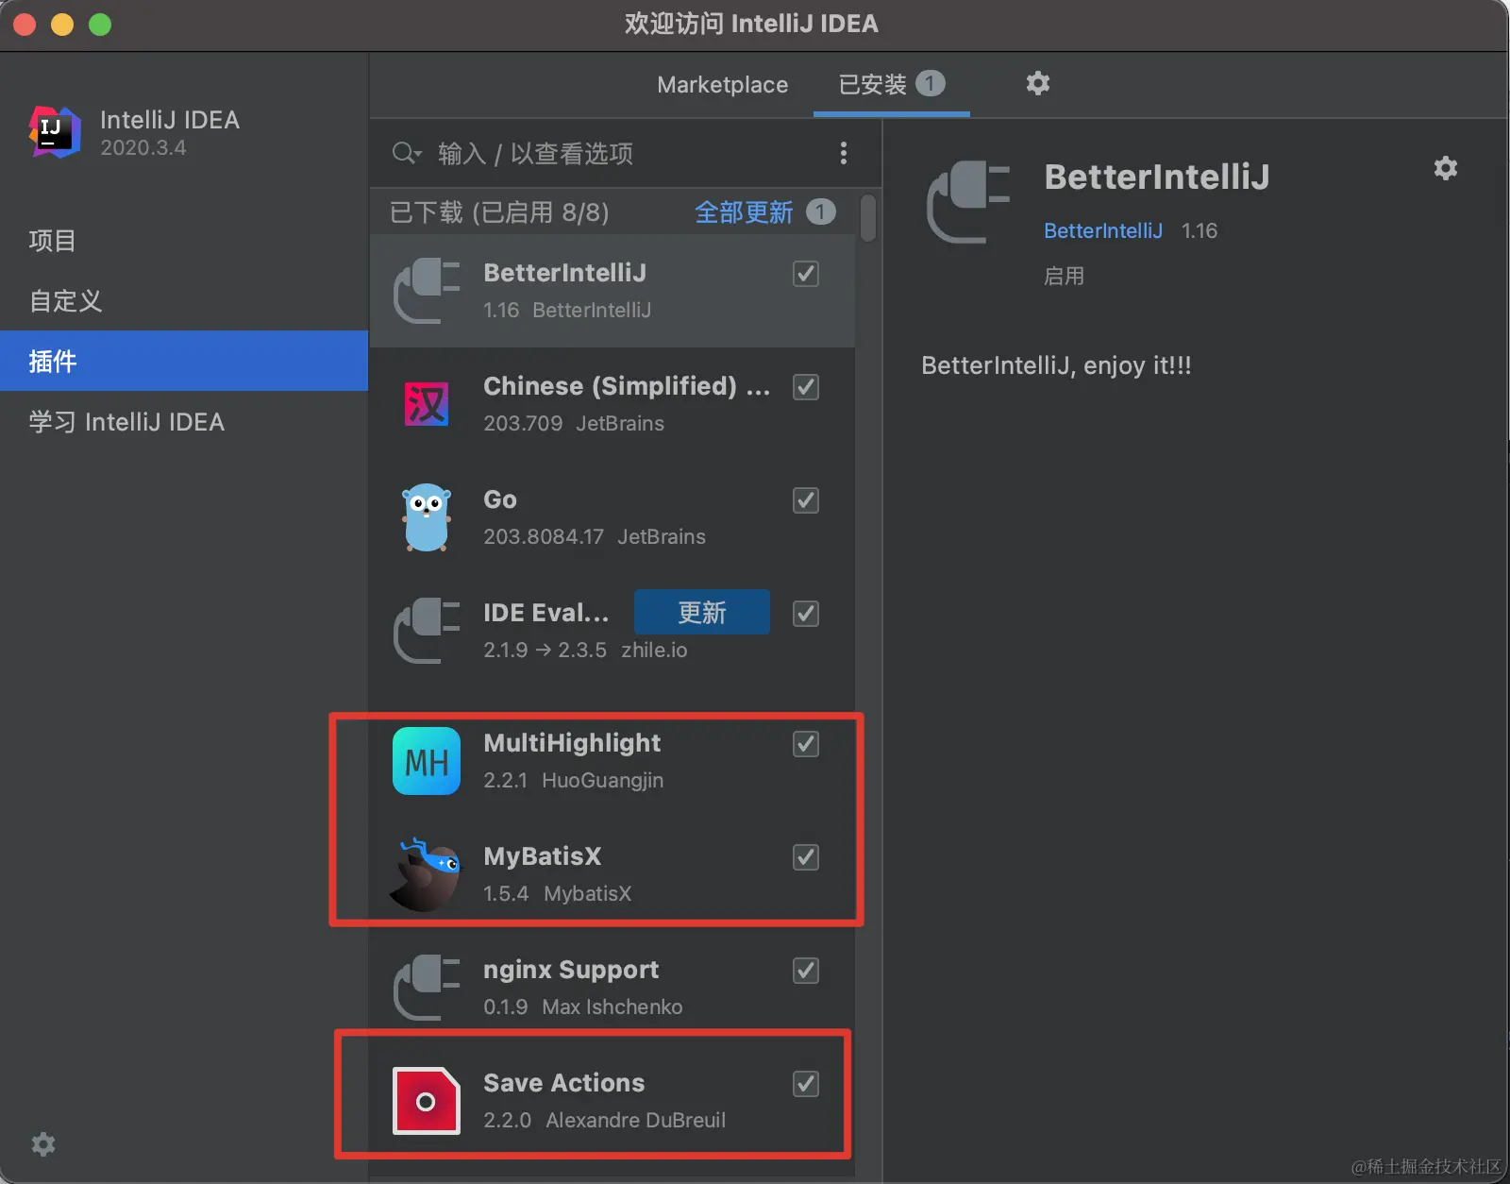Click the BetterIntelliJ plug icon in list
Image resolution: width=1510 pixels, height=1184 pixels.
tap(427, 291)
